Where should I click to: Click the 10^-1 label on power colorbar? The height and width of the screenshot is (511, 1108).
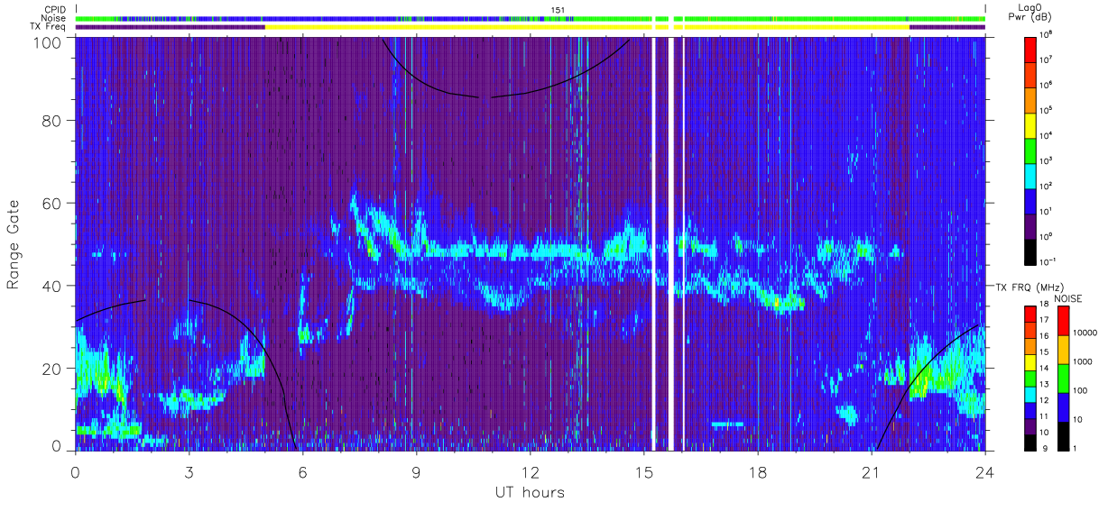click(1047, 261)
